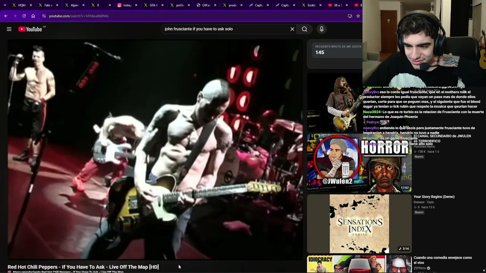Close the Alpini tab
The height and width of the screenshot is (273, 486).
84,5
